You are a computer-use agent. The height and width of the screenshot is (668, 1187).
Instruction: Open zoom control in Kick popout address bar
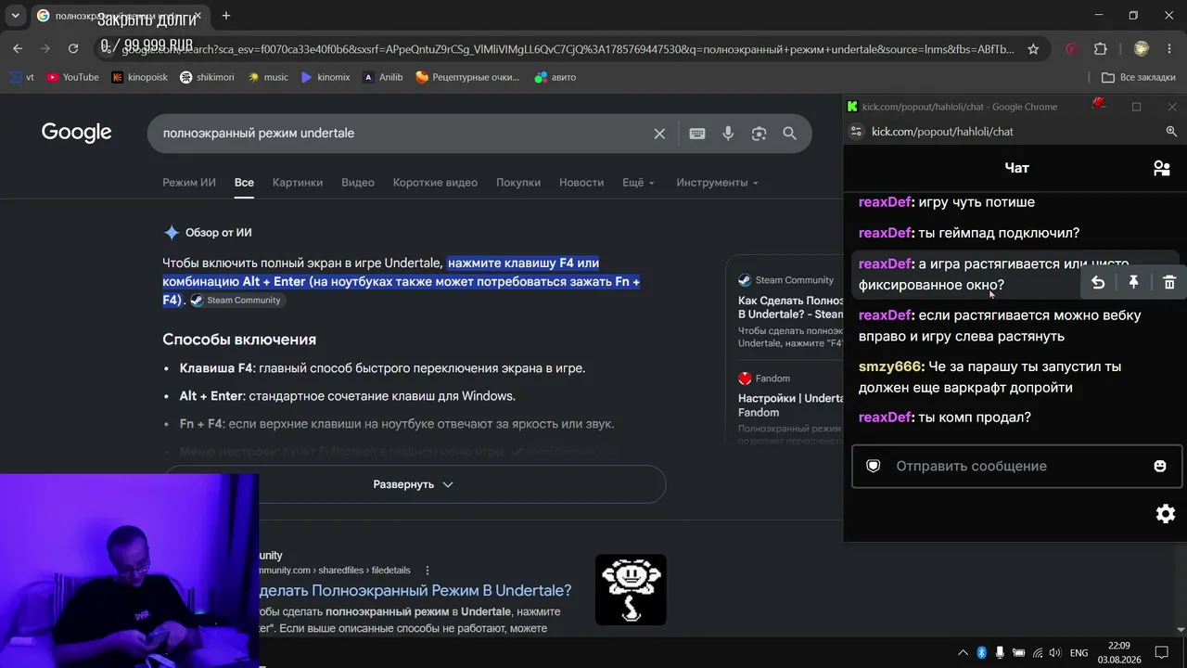click(1171, 132)
